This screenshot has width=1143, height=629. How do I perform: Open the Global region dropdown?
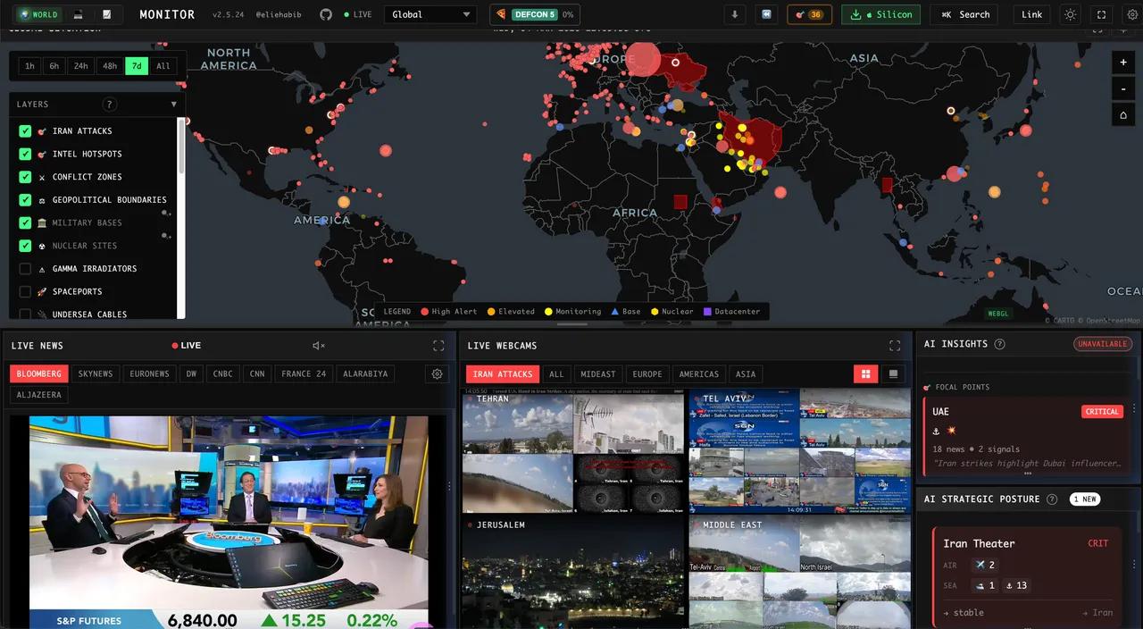coord(430,13)
